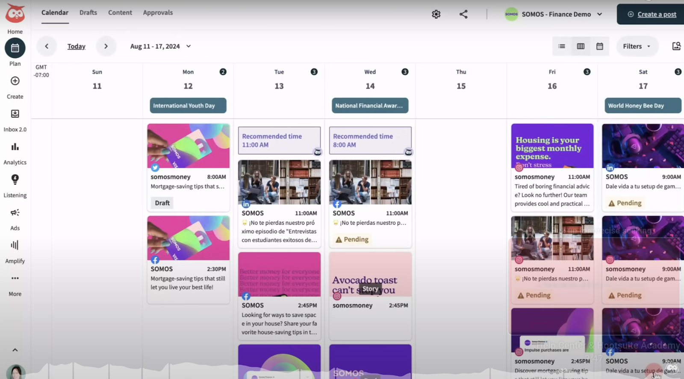The height and width of the screenshot is (379, 684).
Task: Click the Friday post count badge
Action: 587,72
